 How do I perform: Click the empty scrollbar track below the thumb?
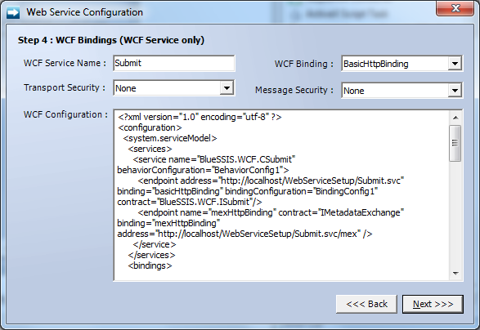click(x=455, y=214)
